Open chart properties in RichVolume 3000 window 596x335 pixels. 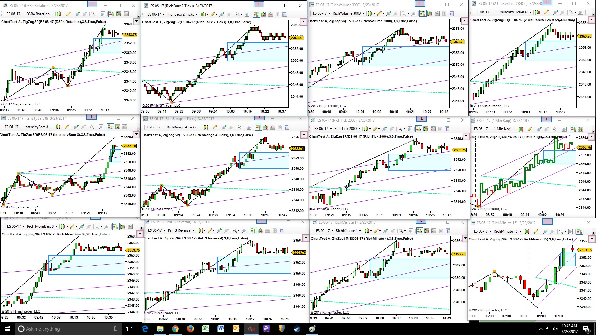(451, 13)
